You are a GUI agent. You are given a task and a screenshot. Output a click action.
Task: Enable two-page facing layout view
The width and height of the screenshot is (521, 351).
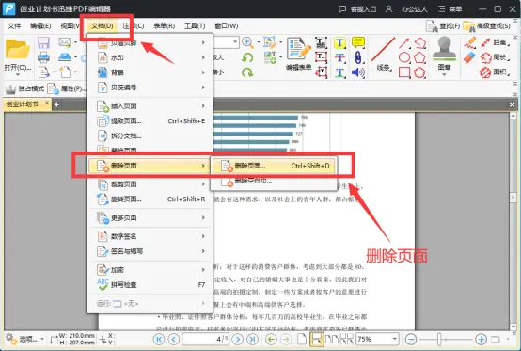pos(331,340)
